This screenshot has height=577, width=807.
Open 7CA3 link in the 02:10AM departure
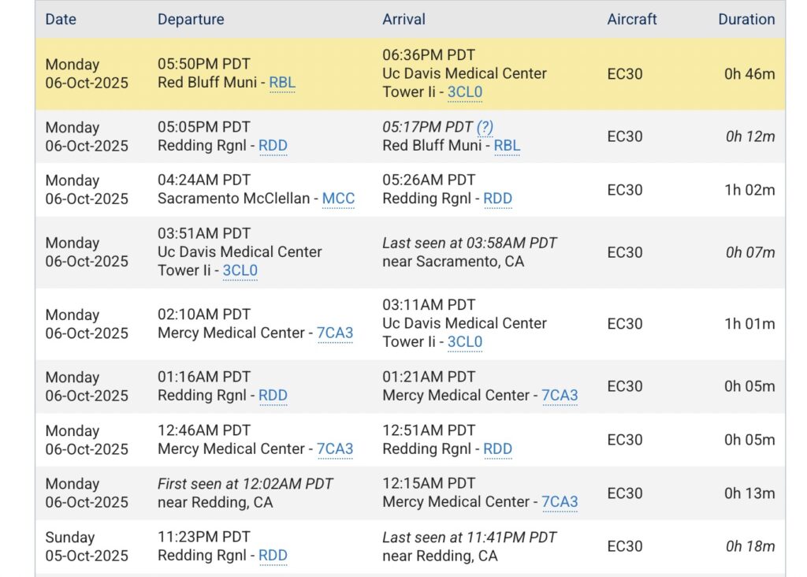pyautogui.click(x=334, y=333)
